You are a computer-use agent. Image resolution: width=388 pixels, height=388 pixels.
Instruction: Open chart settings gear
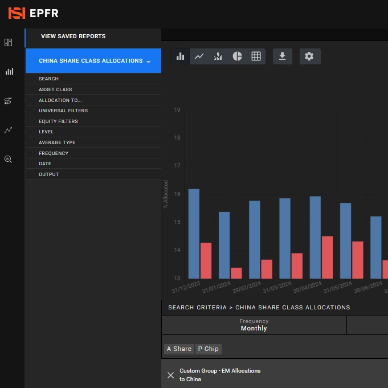(309, 56)
